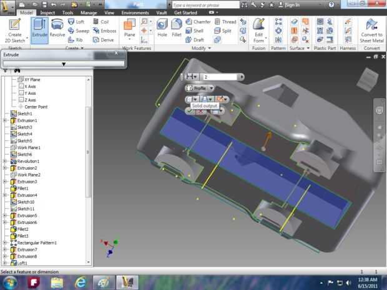Select the Revolve tool

point(57,28)
